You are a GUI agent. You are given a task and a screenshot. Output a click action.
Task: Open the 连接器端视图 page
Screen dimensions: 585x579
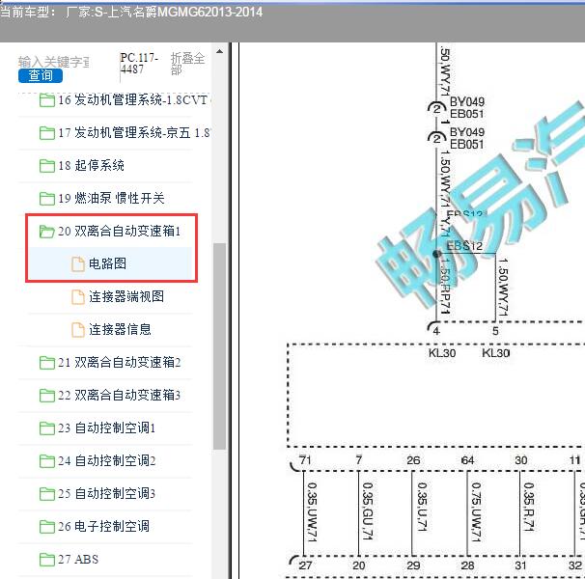coord(126,297)
